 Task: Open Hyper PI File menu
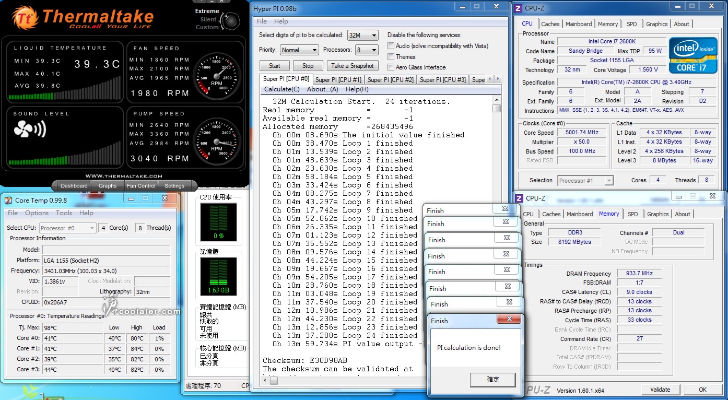[x=262, y=21]
